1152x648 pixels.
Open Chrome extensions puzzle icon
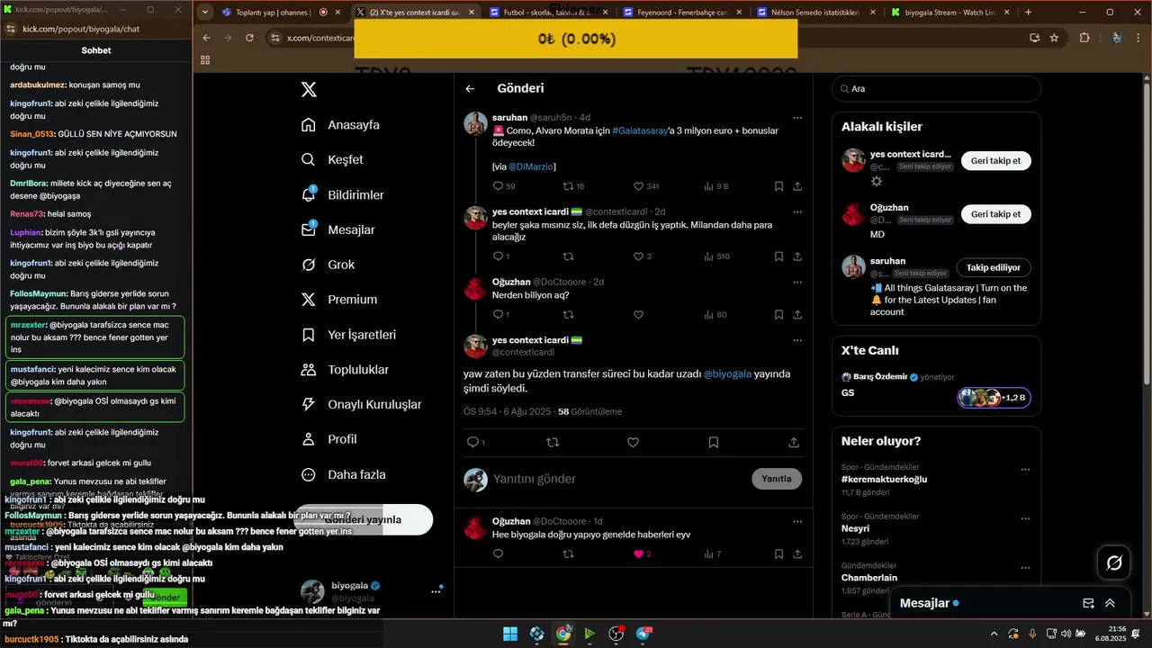pos(1084,38)
